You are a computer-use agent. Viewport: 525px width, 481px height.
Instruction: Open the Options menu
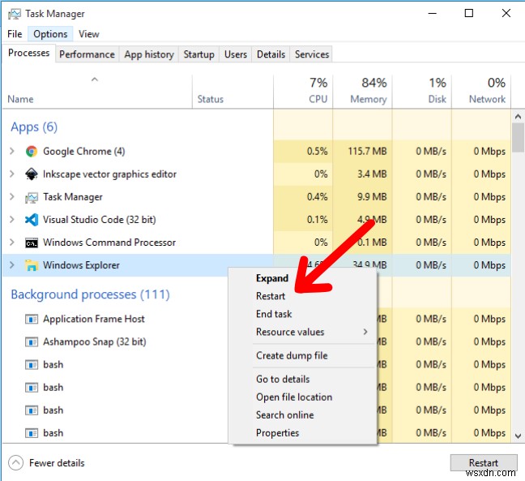click(x=50, y=34)
